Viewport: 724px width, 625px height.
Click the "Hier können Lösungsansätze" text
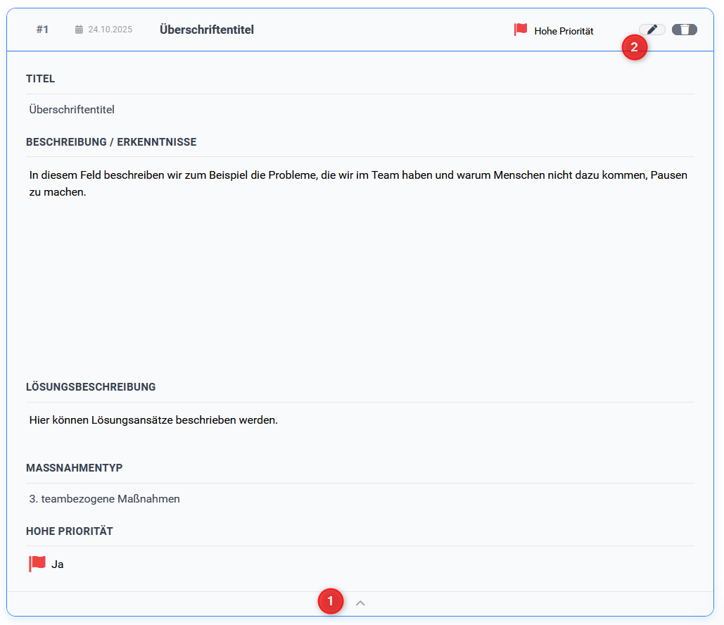point(153,420)
